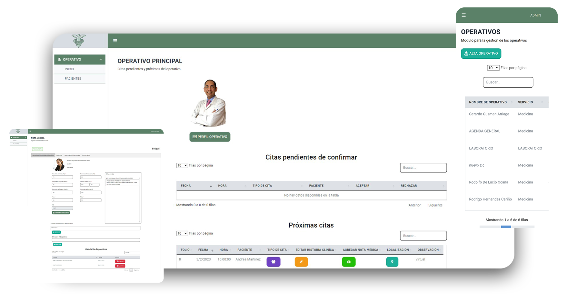Click the doctor profile photo

[x=210, y=103]
